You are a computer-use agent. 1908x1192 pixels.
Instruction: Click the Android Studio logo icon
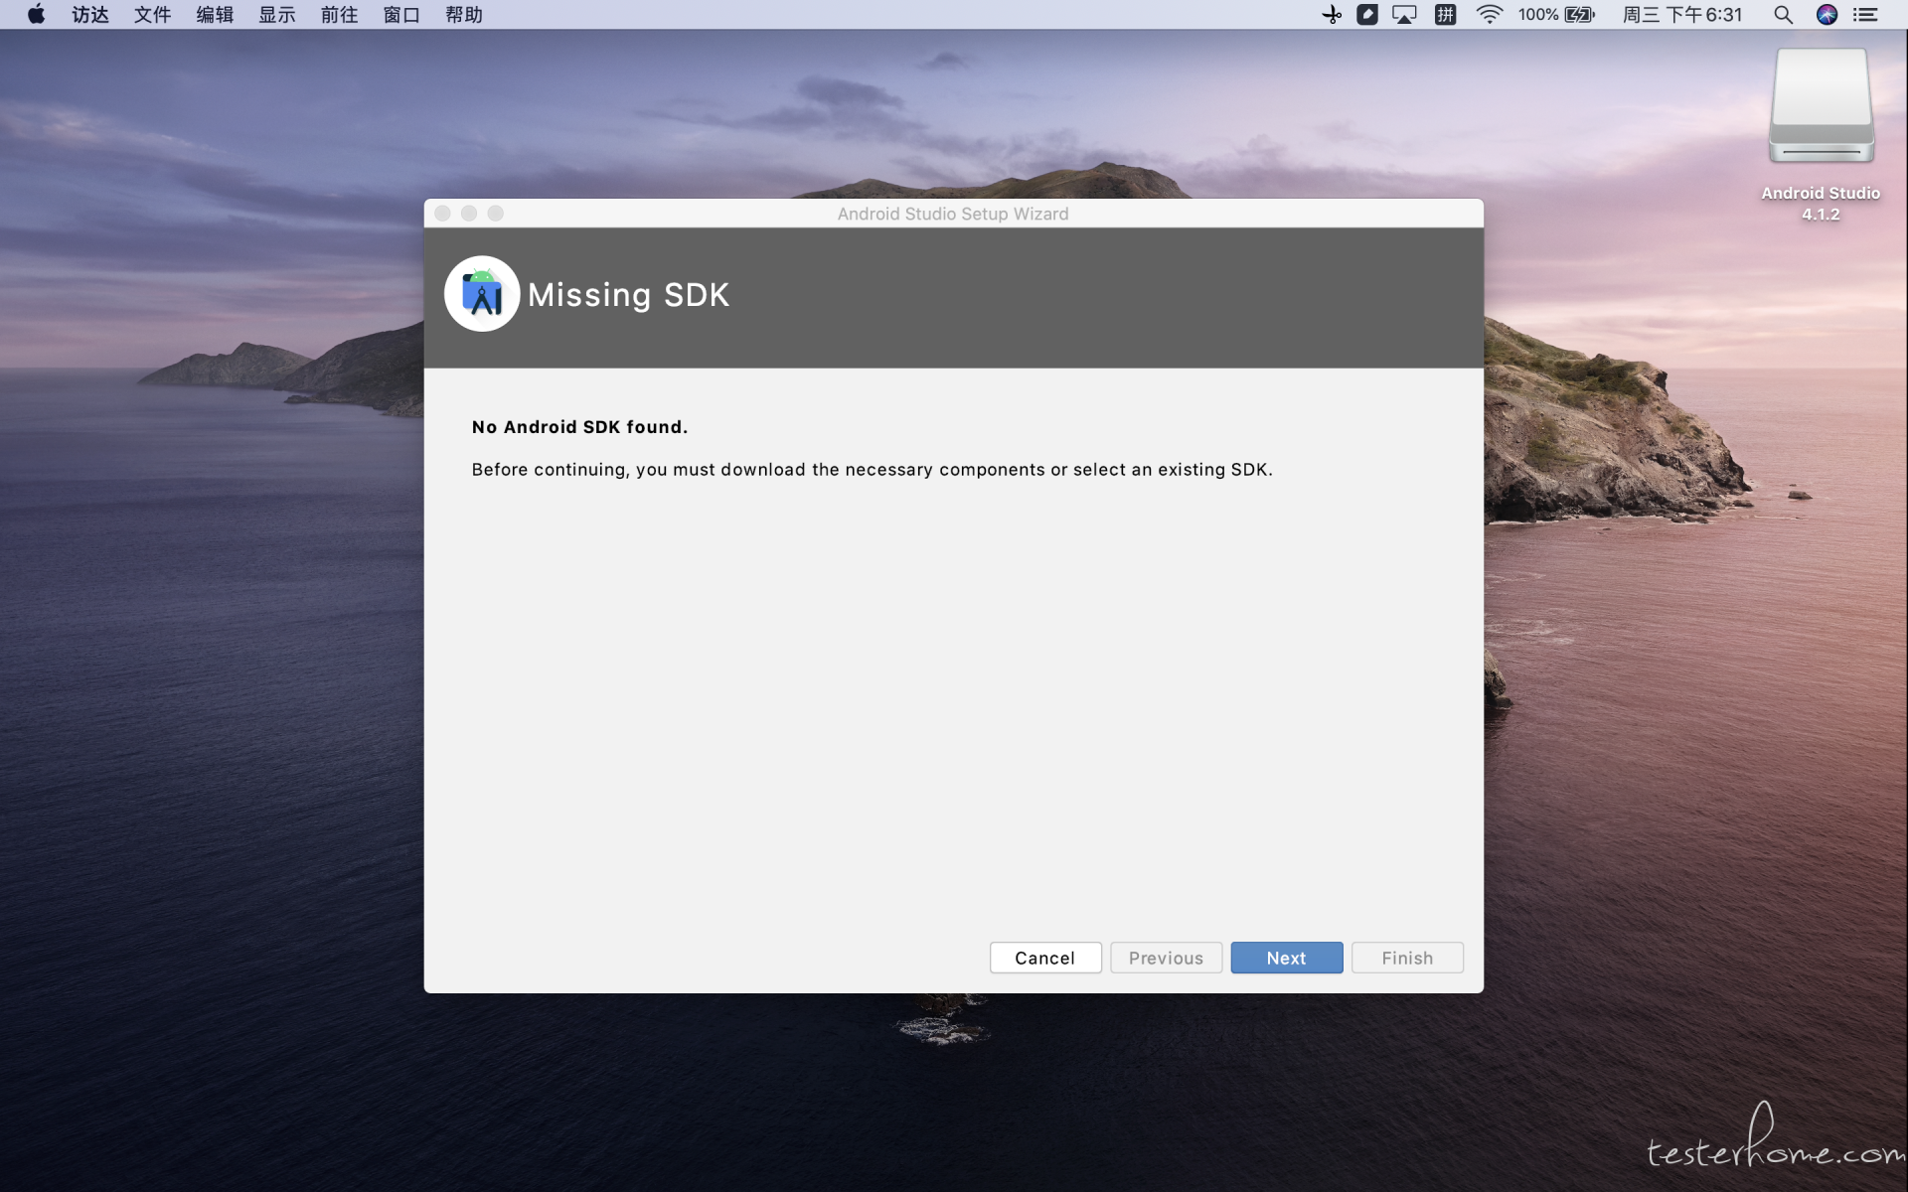[482, 294]
